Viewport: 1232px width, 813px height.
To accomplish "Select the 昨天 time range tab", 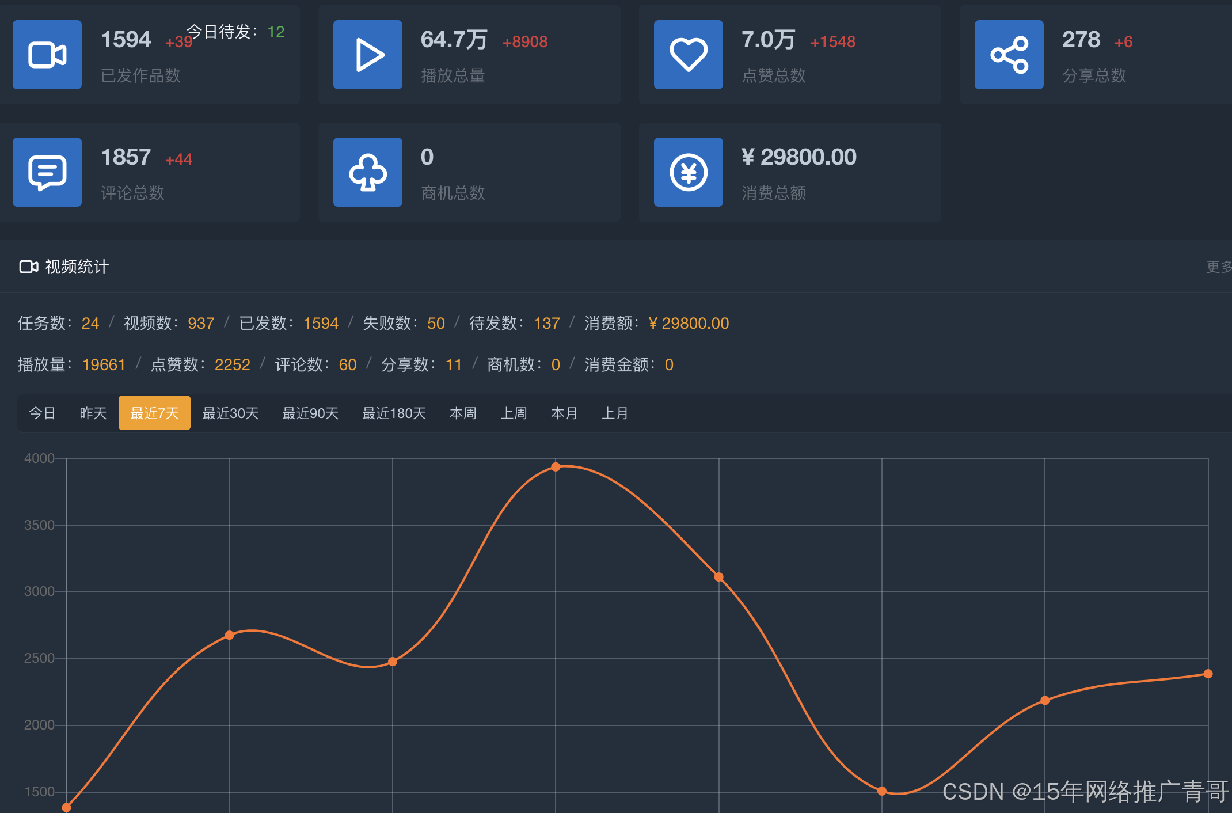I will click(93, 413).
